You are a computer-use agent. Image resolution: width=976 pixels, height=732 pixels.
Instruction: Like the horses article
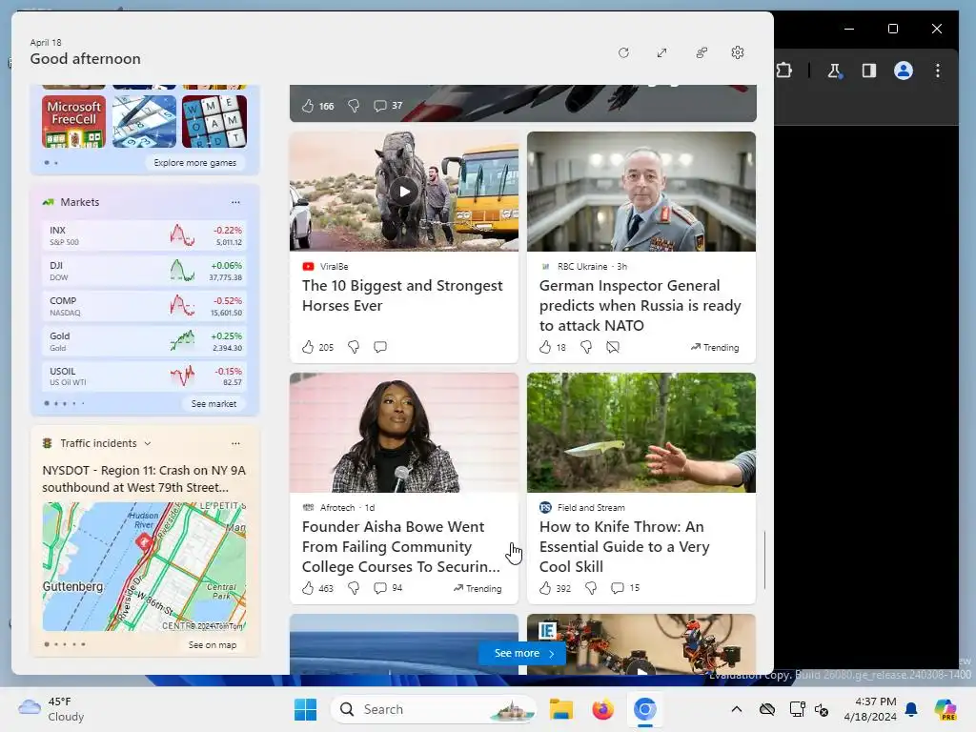pyautogui.click(x=308, y=347)
